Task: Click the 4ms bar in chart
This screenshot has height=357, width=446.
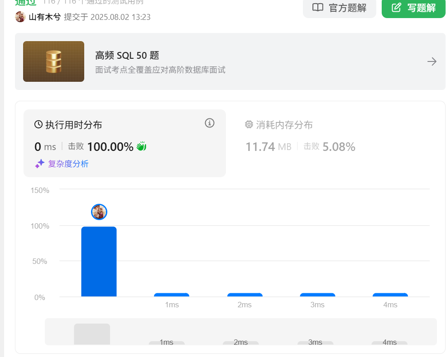Action: click(390, 295)
